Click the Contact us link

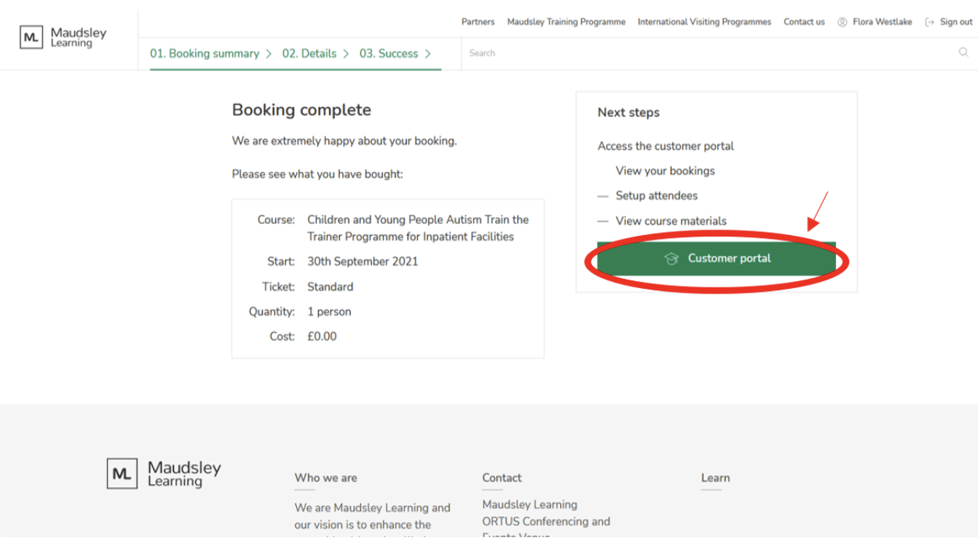click(x=804, y=22)
